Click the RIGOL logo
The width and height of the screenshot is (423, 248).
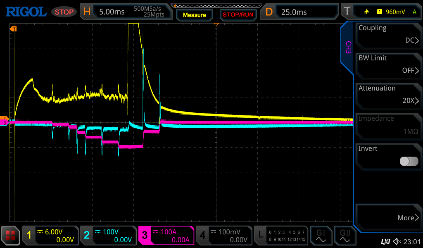26,12
